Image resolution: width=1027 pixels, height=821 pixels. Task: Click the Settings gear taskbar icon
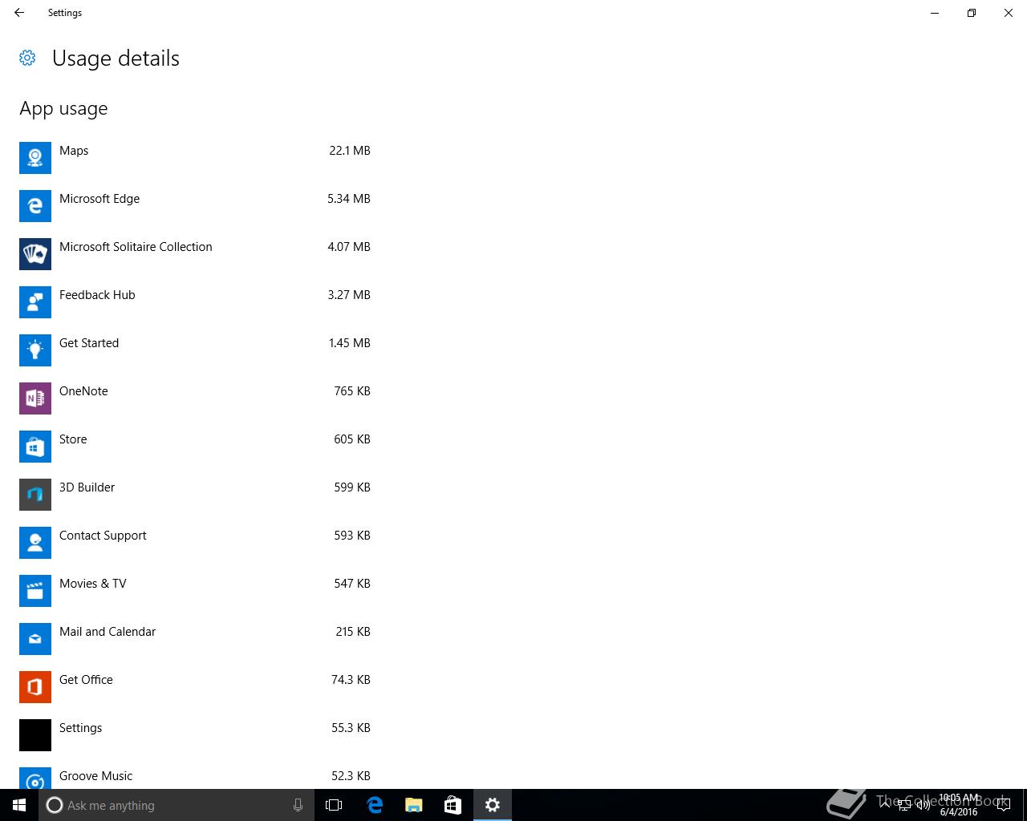pyautogui.click(x=493, y=805)
